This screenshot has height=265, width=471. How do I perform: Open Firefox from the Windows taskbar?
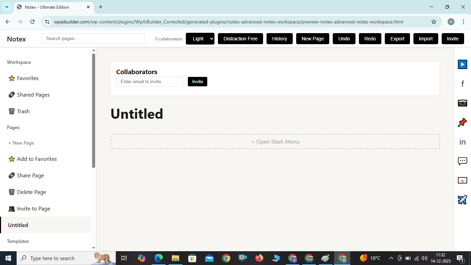(259, 258)
